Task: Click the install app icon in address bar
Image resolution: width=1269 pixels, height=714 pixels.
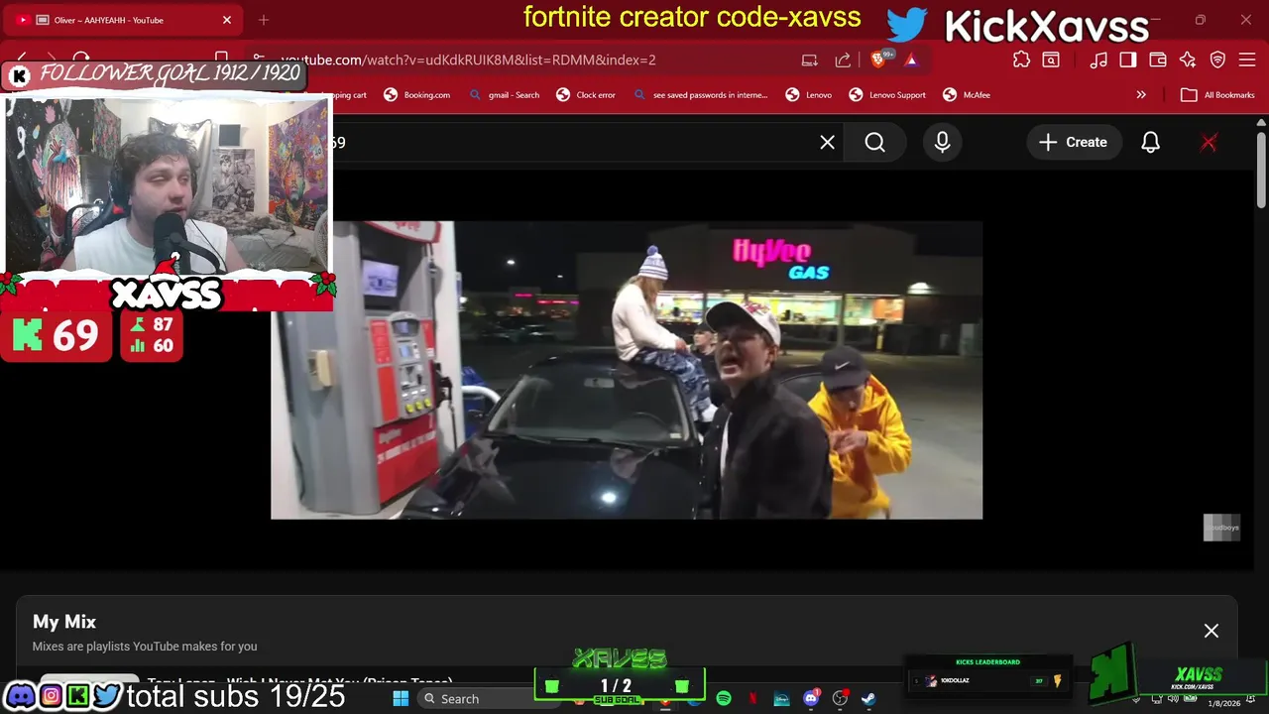Action: click(809, 59)
